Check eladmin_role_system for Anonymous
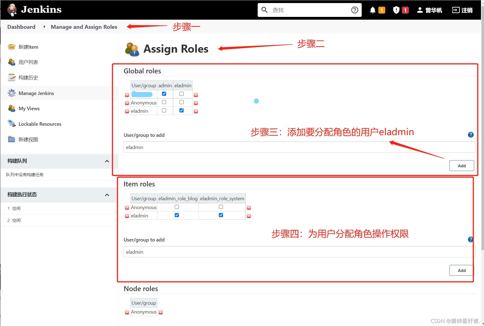 tap(221, 207)
